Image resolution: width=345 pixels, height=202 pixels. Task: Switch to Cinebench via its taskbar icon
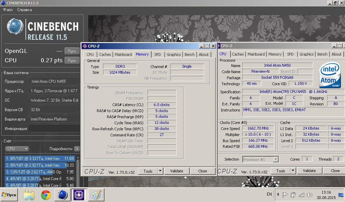click(x=62, y=195)
